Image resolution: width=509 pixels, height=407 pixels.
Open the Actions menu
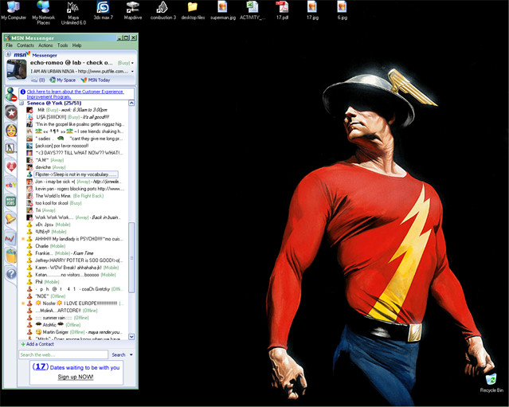pos(45,45)
